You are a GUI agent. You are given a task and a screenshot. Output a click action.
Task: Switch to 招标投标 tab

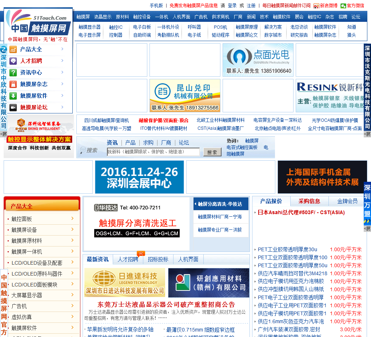(158, 260)
